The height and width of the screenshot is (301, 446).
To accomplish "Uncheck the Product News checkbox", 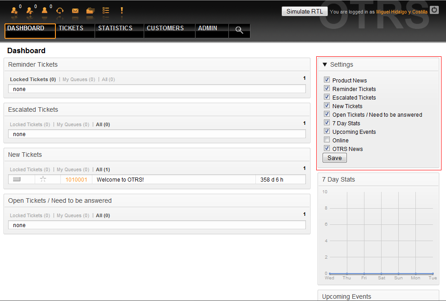I will 327,80.
